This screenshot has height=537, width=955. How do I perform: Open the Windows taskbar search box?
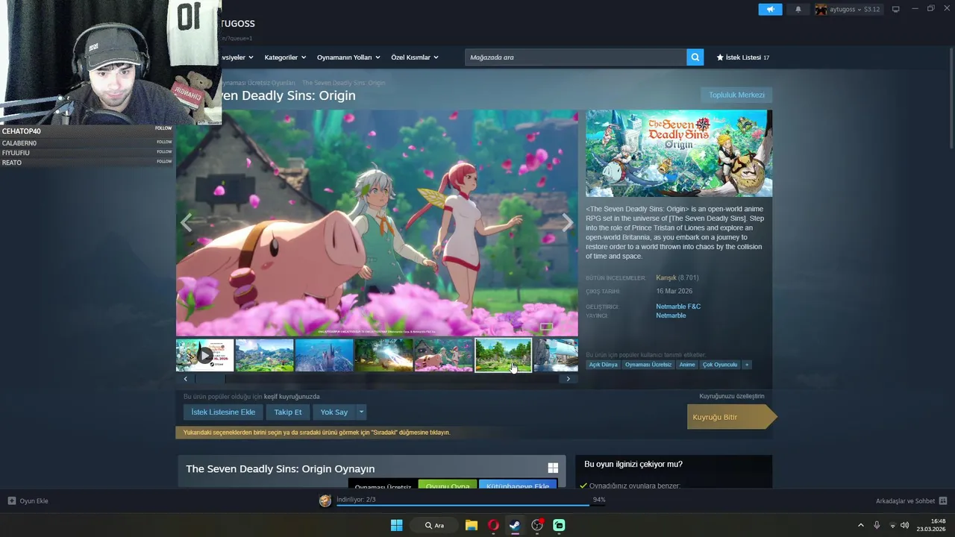coord(434,525)
